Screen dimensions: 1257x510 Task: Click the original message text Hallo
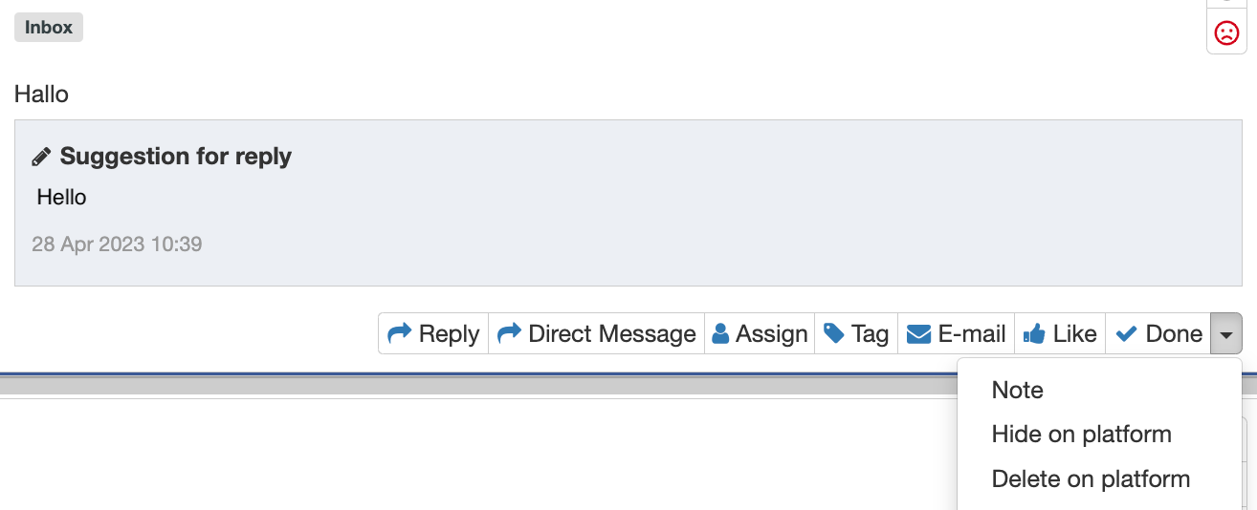pos(42,94)
